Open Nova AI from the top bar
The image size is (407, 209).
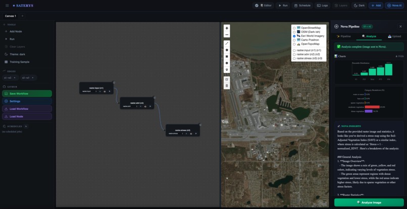coord(394,6)
